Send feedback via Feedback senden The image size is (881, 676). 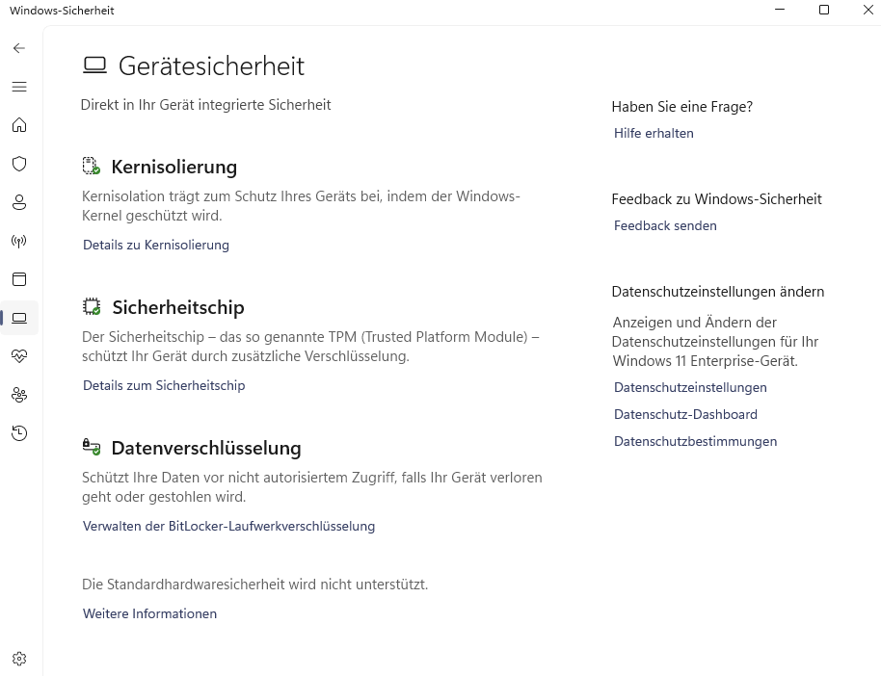664,225
